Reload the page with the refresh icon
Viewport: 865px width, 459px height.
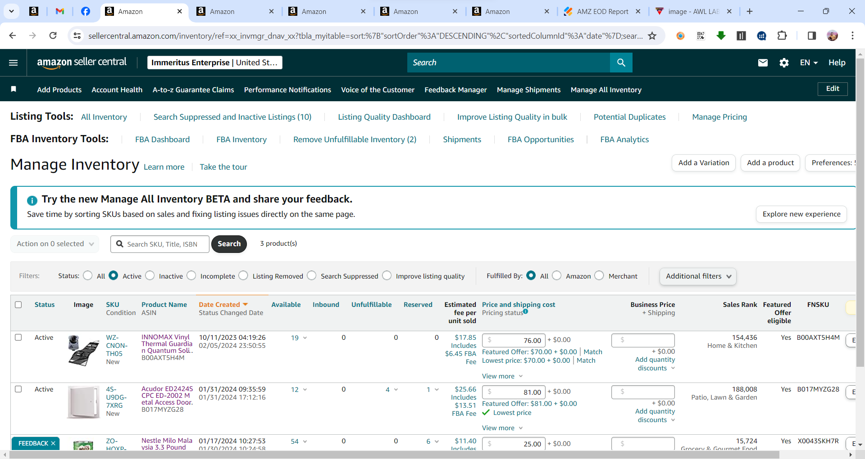53,36
